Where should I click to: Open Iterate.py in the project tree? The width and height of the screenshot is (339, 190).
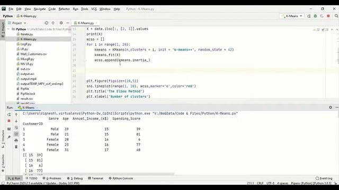(26, 34)
